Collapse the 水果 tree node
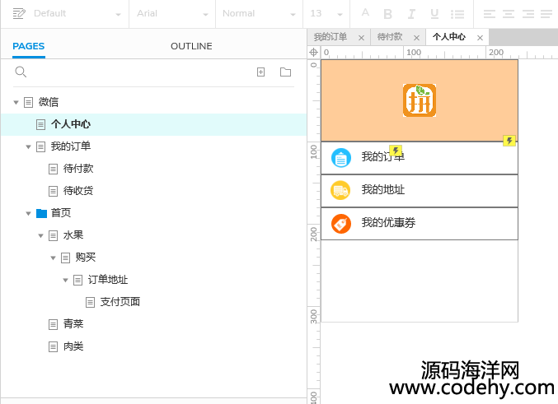Viewport: 558px width, 404px height. click(40, 235)
